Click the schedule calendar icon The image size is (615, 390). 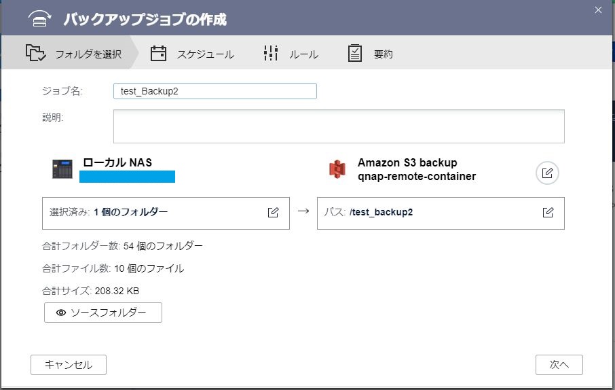(x=158, y=53)
